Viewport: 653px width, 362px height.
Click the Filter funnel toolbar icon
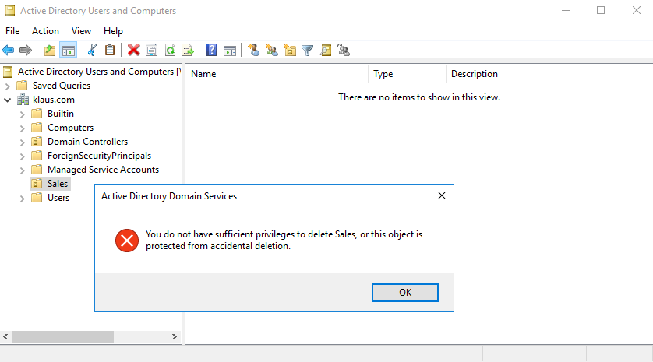[308, 51]
